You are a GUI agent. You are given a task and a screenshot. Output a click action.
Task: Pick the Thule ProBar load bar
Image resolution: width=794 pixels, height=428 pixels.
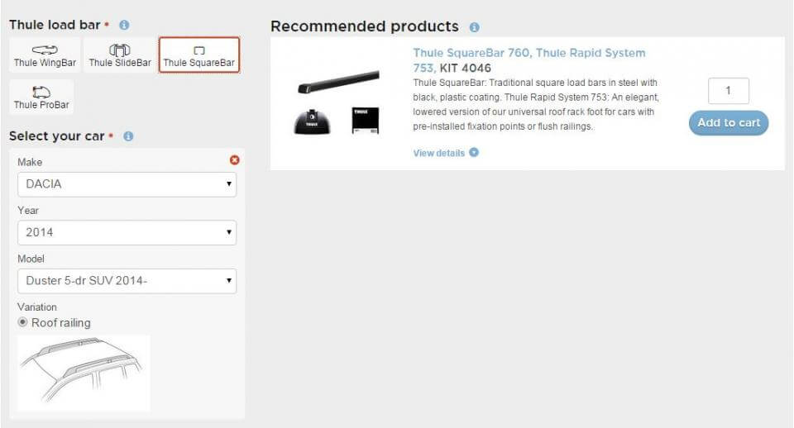click(41, 97)
